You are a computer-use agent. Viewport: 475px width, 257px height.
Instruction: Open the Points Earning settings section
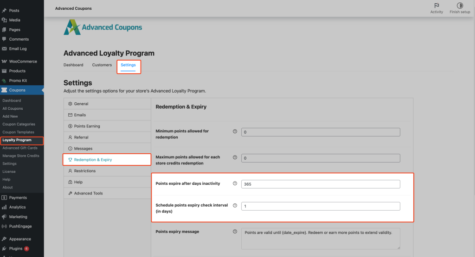(x=107, y=126)
